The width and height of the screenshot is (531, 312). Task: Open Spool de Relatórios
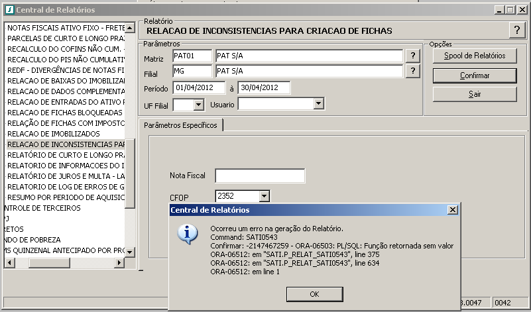coord(475,56)
